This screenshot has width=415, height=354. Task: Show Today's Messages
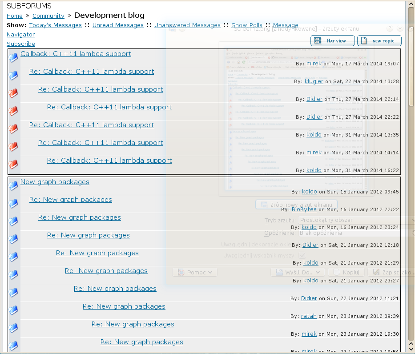(x=55, y=25)
